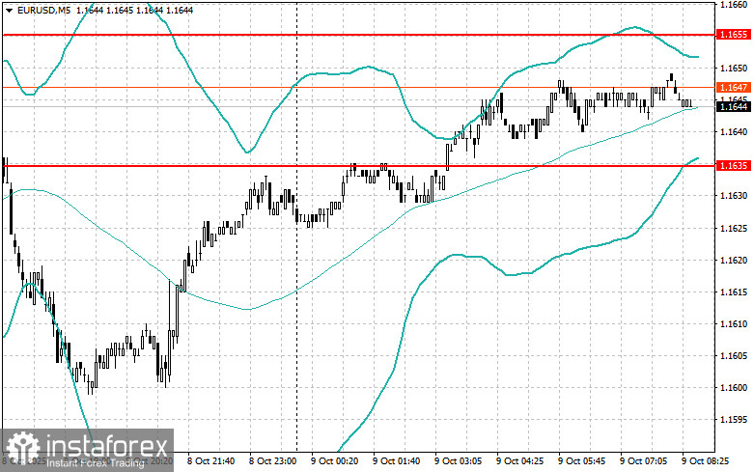Viewport: 754px width, 472px height.
Task: Click the chart dropdown arrow before EURUSD,M5
Action: point(9,10)
